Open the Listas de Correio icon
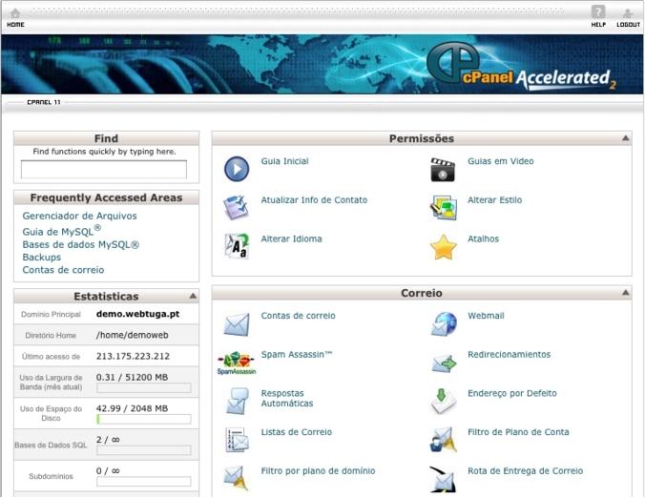This screenshot has height=498, width=645. click(x=238, y=440)
